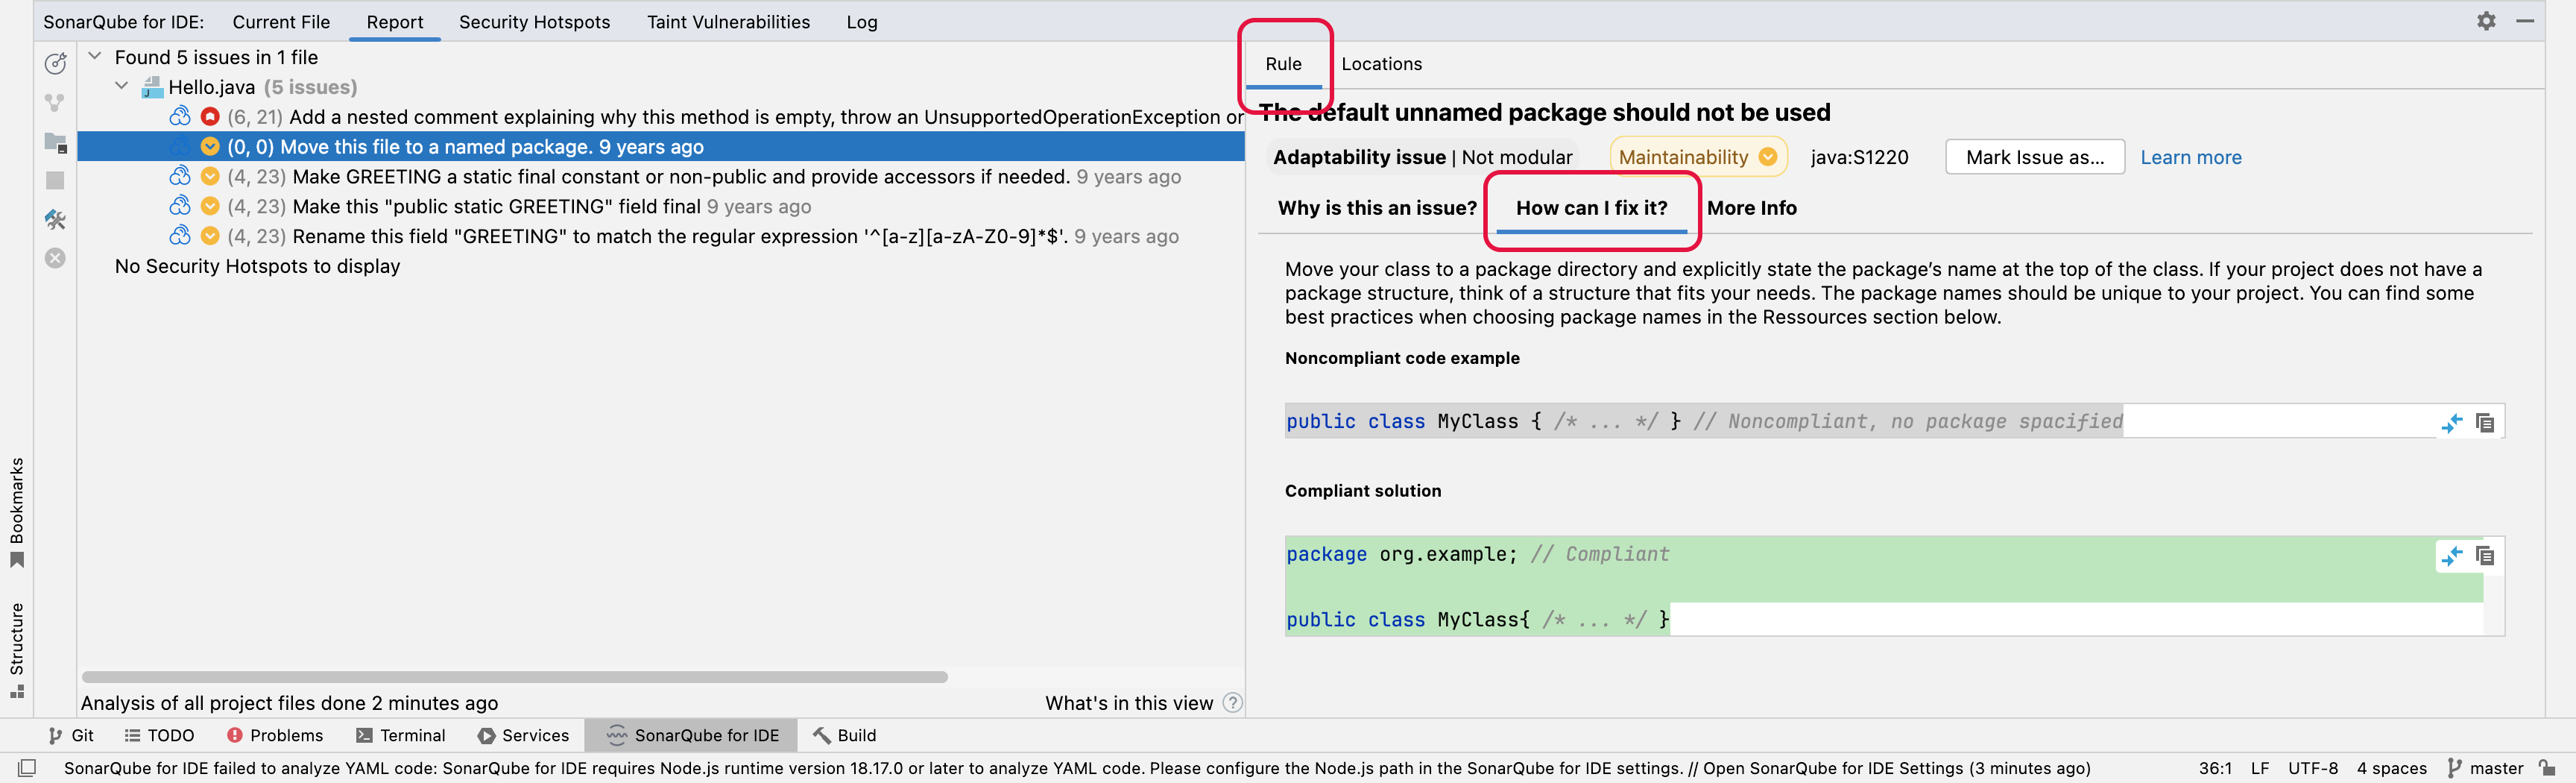Clear results with the gray X circle icon
This screenshot has width=2576, height=783.
[x=55, y=258]
